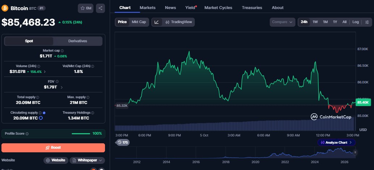Viewport: 374px width, 170px height.
Task: Open Total supply info icon
Action: (x=38, y=97)
